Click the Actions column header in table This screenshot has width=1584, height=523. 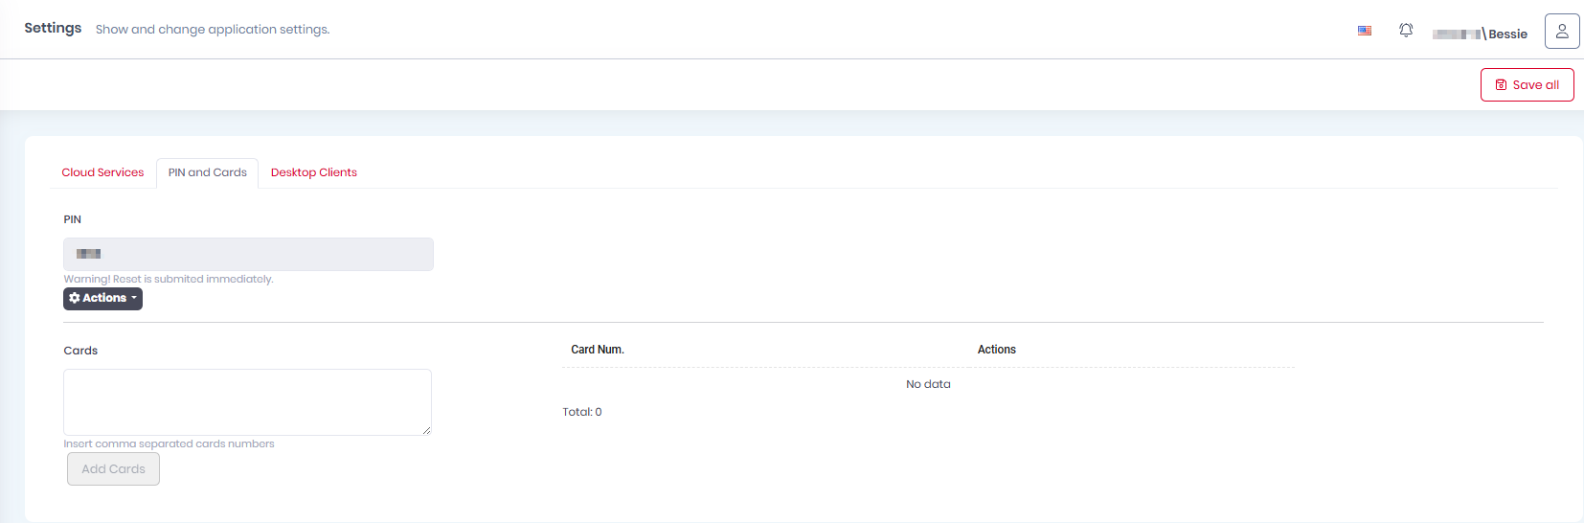click(996, 351)
